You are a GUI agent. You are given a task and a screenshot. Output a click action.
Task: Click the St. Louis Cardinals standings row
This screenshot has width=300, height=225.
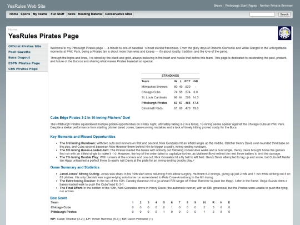pos(171,97)
